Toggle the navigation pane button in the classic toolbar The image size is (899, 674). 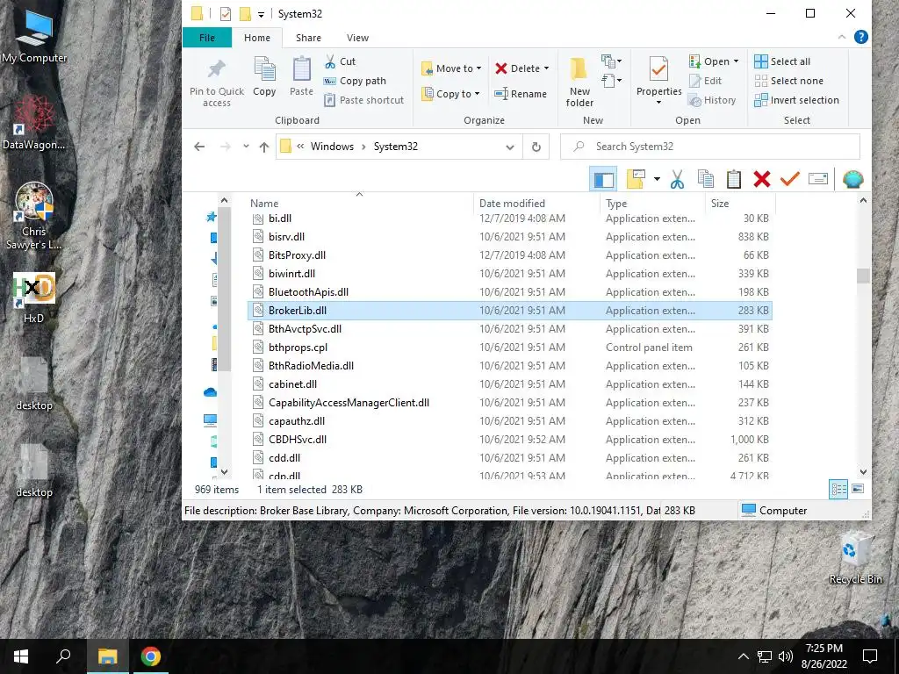(603, 179)
